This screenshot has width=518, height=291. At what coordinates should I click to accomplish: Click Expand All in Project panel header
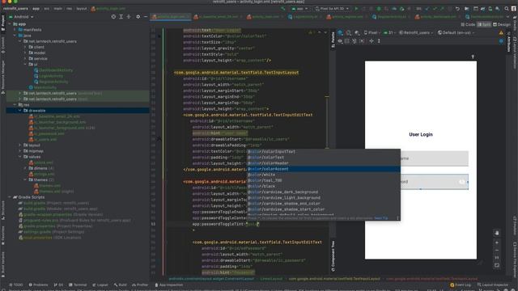tap(121, 16)
